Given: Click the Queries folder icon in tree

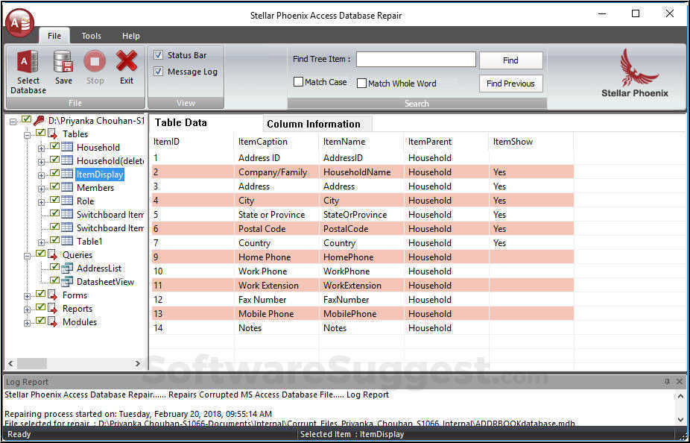Looking at the screenshot, I should (x=53, y=255).
